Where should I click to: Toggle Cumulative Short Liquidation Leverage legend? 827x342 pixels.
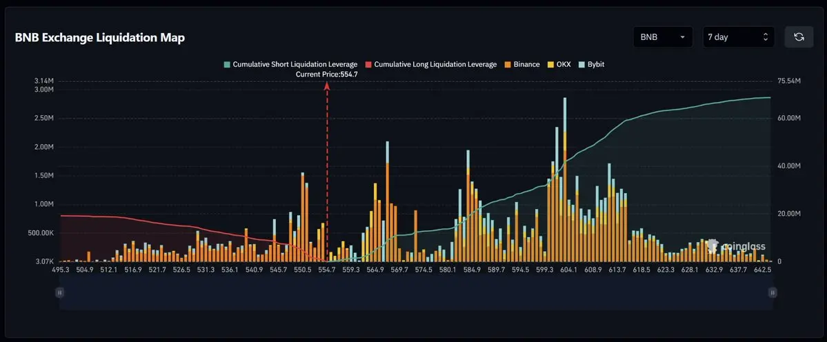290,64
